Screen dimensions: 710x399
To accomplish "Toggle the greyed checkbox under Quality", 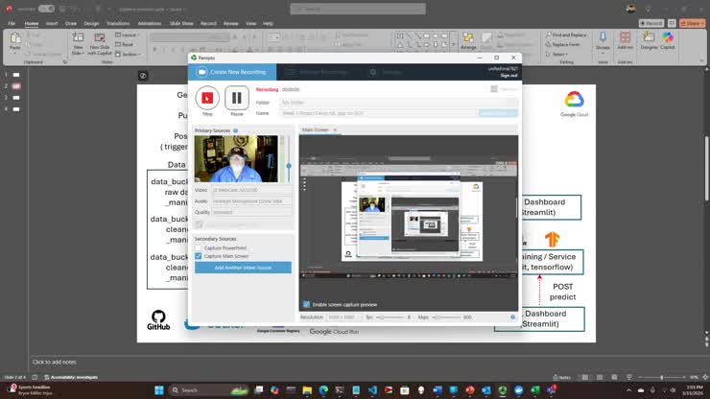I will (x=199, y=224).
